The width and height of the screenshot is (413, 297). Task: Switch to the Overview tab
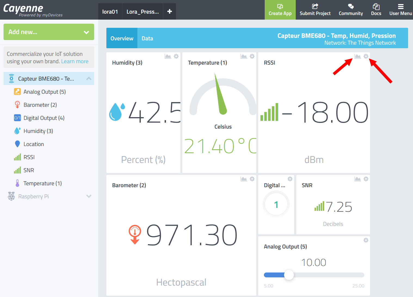(x=122, y=38)
